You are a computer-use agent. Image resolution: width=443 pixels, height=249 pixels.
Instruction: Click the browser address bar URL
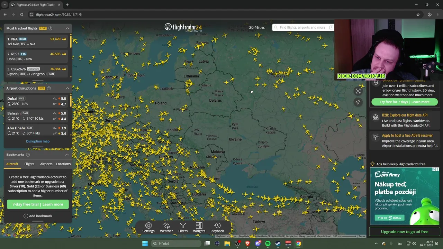(x=59, y=15)
